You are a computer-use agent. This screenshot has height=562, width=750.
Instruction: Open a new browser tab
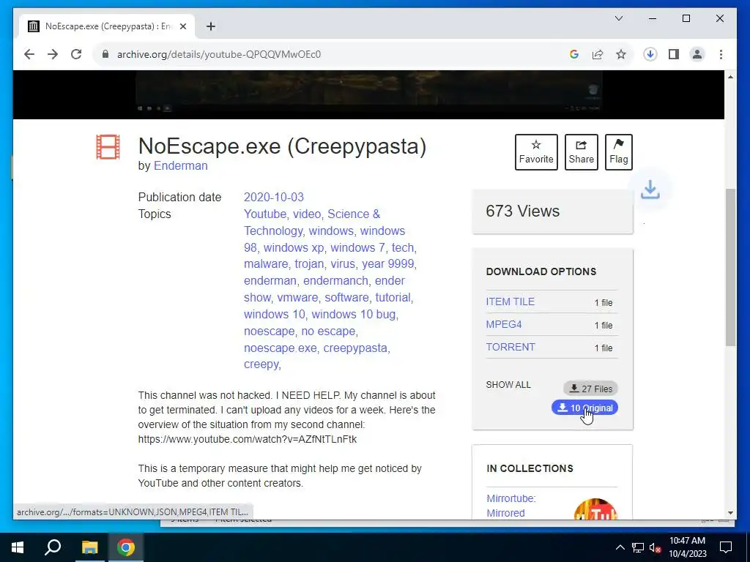click(x=211, y=26)
